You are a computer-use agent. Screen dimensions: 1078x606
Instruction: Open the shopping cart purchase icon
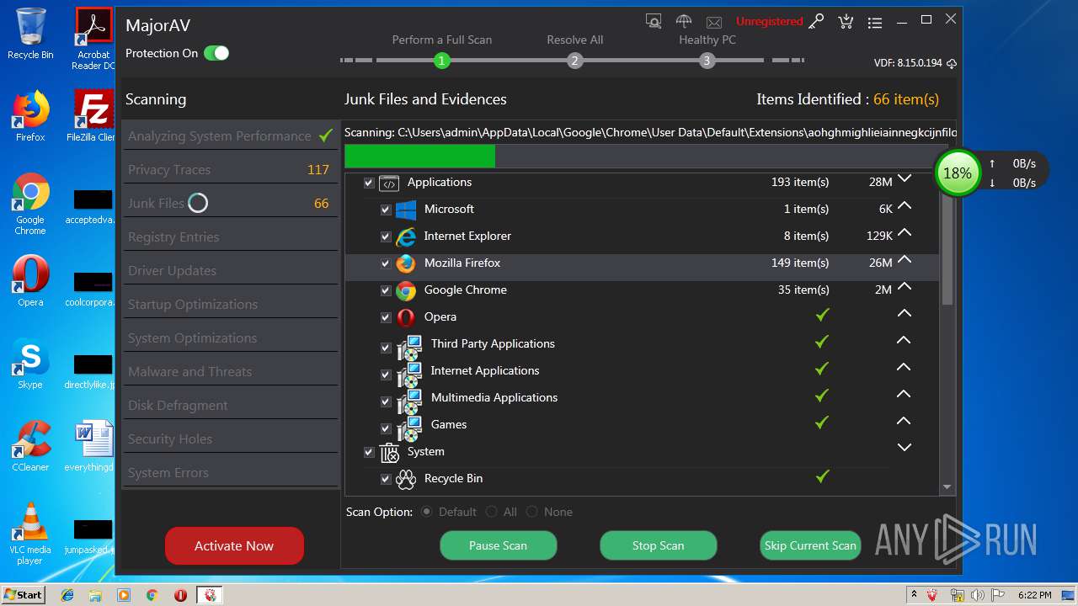click(846, 22)
